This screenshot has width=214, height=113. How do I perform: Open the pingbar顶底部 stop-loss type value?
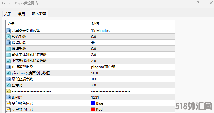[x=133, y=67]
